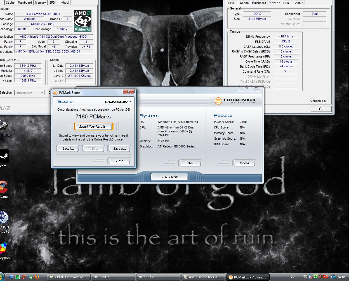Open About tab in right CPU-Z window

[x=299, y=3]
